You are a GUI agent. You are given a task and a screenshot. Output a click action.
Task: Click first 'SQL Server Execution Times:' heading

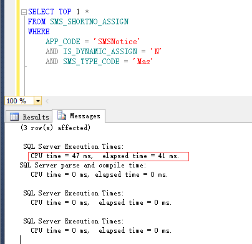point(74,146)
